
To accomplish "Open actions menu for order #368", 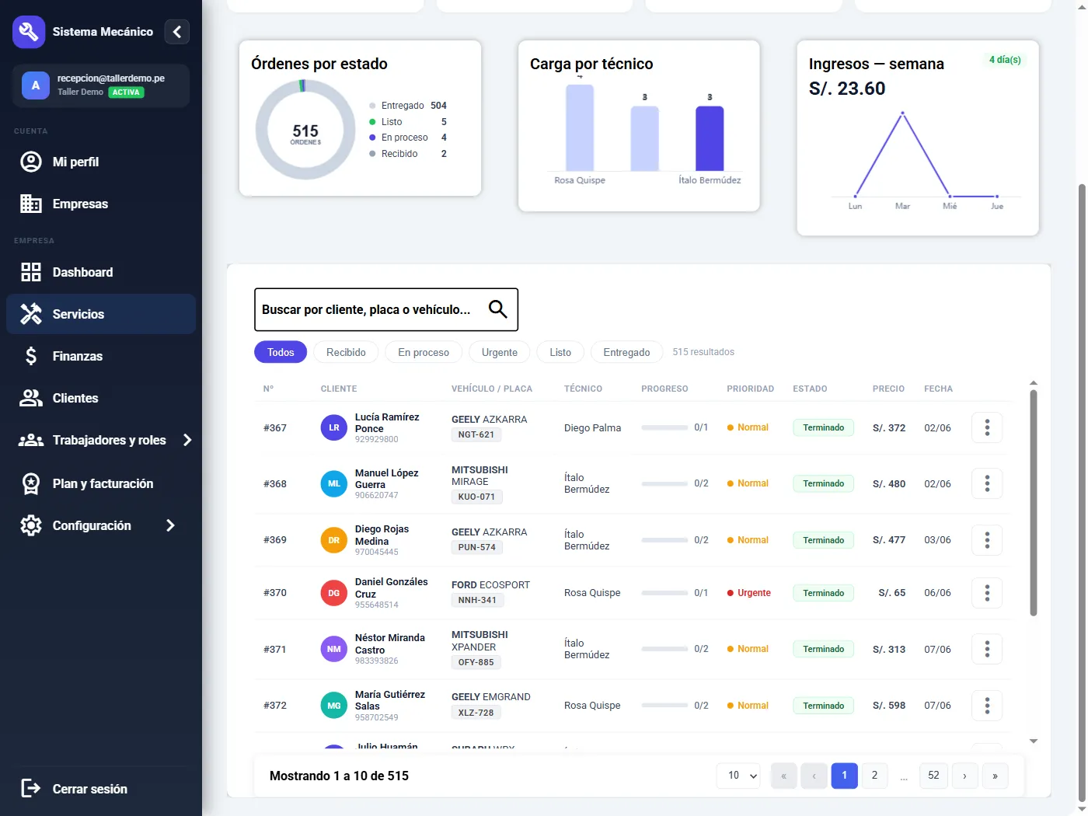I will 987,483.
